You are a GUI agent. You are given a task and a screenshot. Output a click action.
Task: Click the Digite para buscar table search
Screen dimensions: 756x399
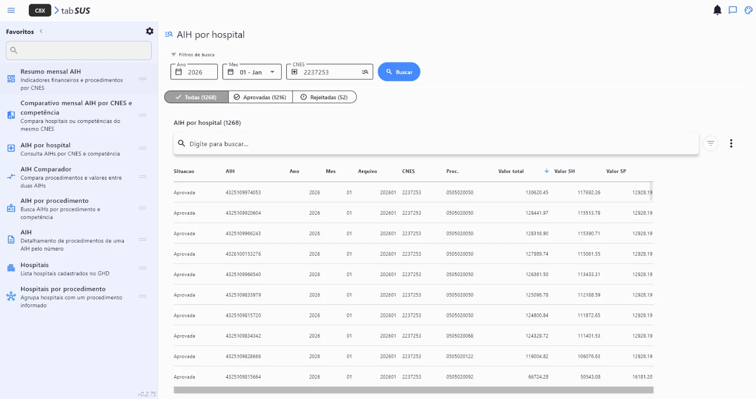[x=436, y=144]
